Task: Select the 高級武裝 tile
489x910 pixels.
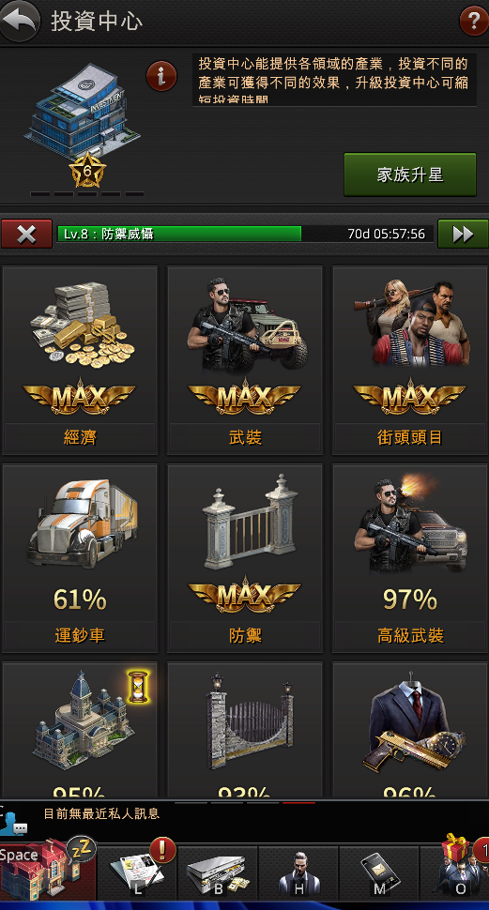Action: point(410,558)
